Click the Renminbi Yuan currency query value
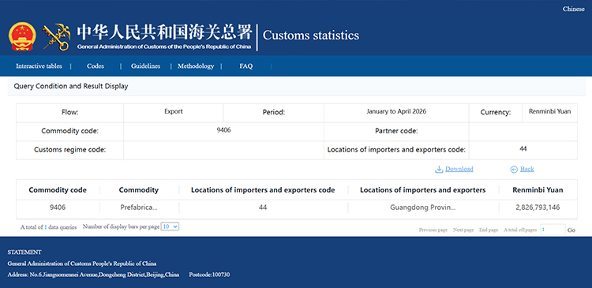This screenshot has height=288, width=592. 549,111
